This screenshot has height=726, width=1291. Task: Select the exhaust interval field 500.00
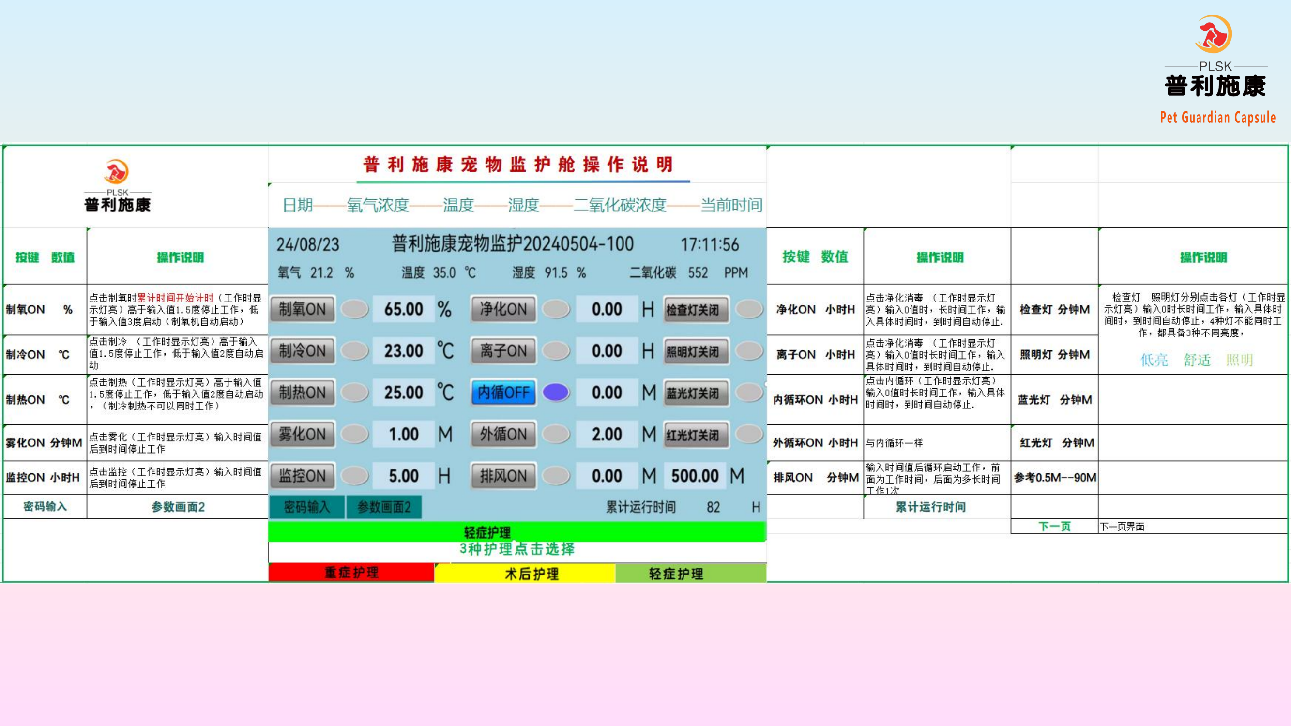[695, 475]
